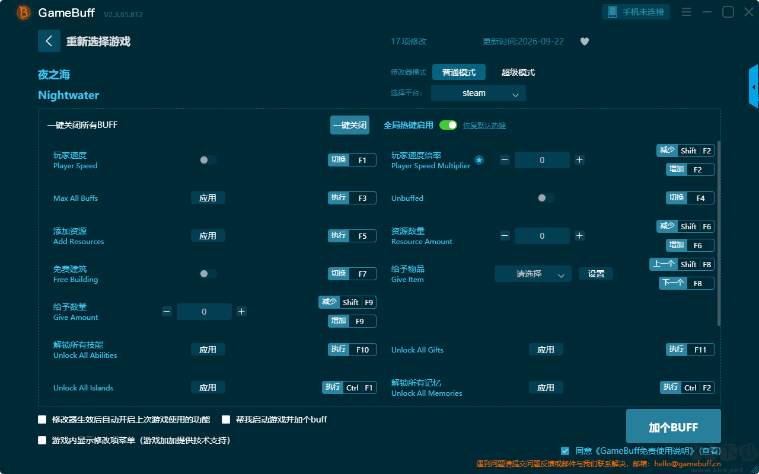
Task: Switch to normal mode tab (普通模式)
Action: pyautogui.click(x=459, y=72)
